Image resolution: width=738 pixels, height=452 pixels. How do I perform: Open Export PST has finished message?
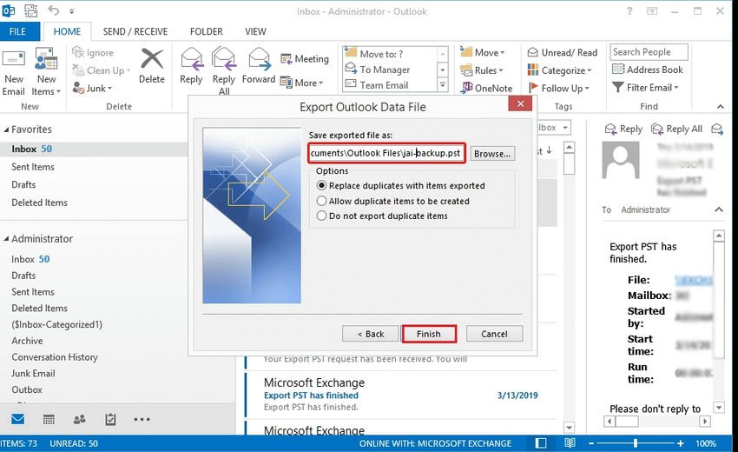click(x=401, y=395)
